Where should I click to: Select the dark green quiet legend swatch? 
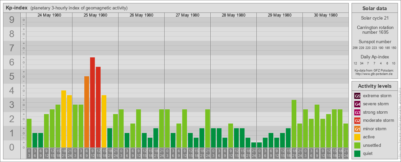357,154
